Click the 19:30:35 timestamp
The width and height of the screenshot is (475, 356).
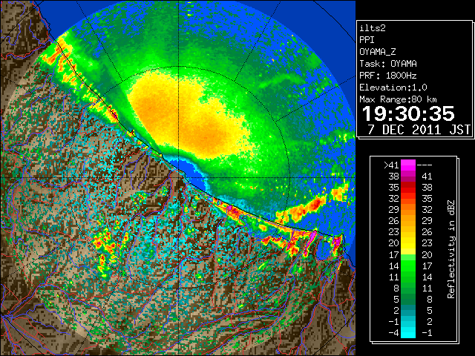[408, 113]
